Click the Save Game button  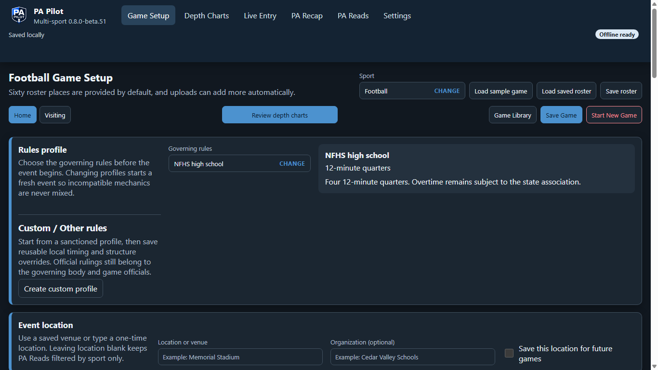click(561, 115)
